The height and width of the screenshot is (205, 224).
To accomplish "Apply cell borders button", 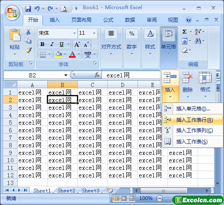I will (43, 54).
